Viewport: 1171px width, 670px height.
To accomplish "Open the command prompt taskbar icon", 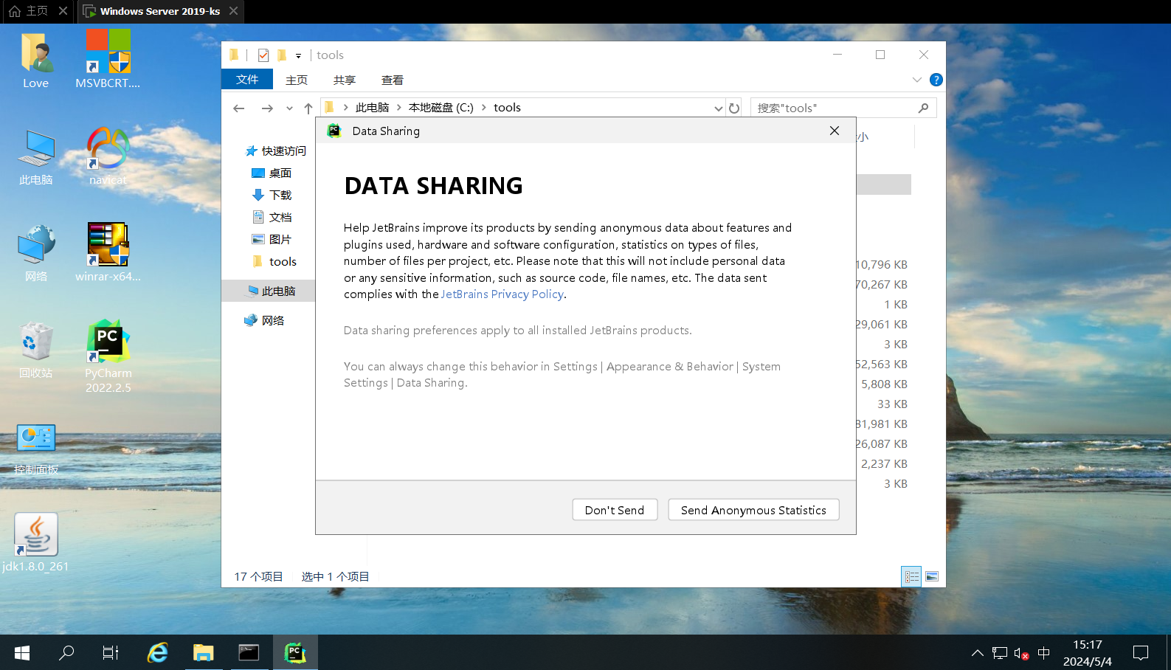I will click(x=249, y=652).
